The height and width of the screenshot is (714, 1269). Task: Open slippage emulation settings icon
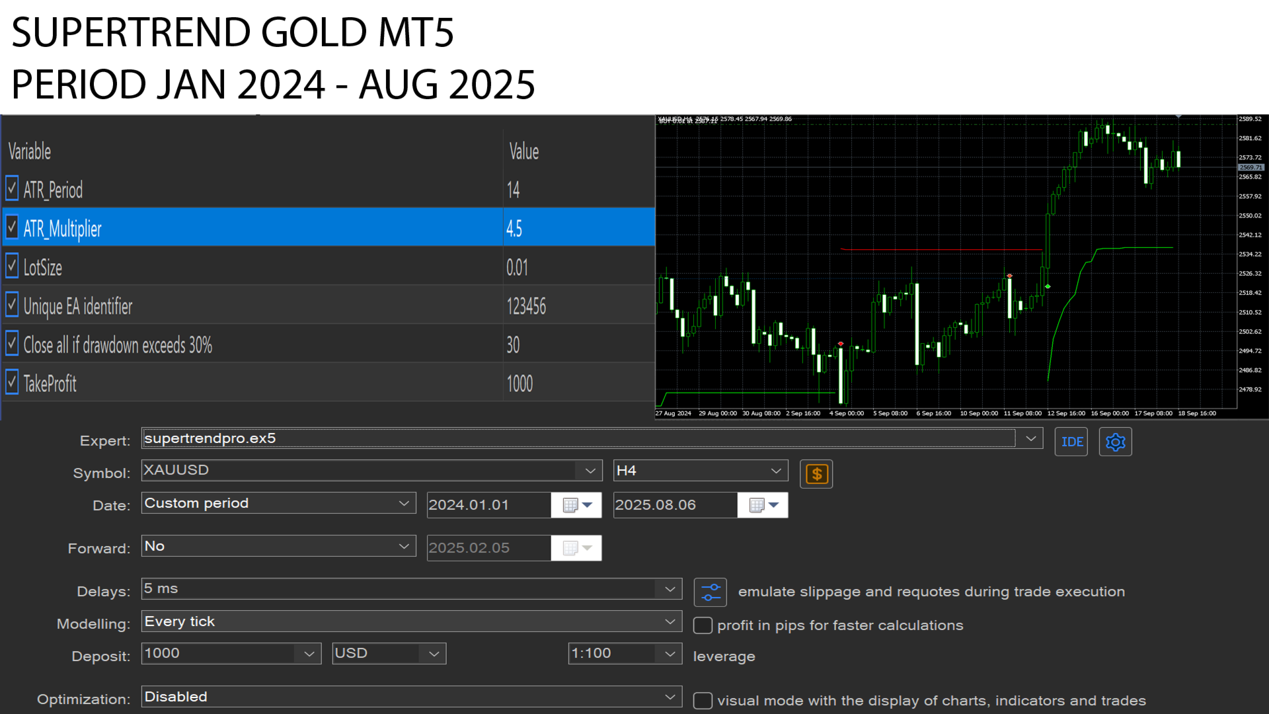(x=711, y=592)
